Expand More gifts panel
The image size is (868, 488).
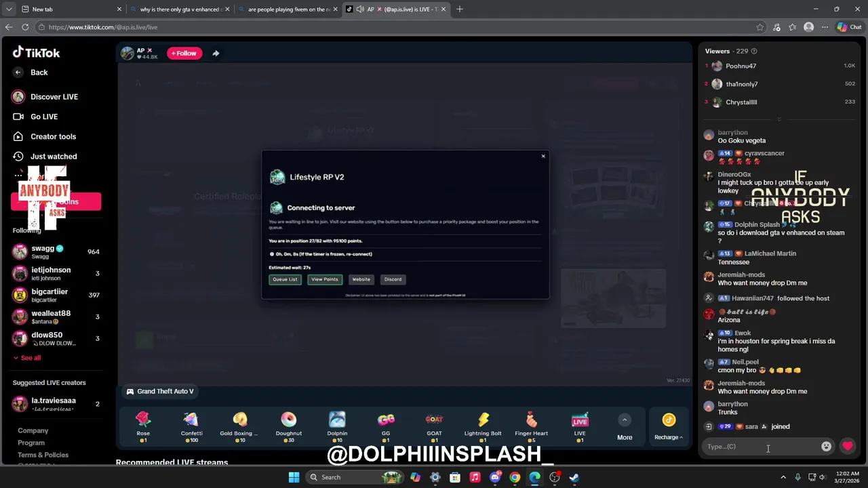(625, 427)
